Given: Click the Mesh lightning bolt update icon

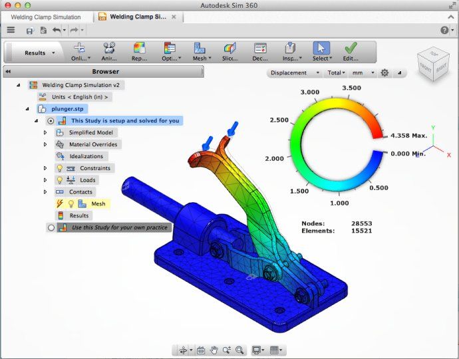Looking at the screenshot, I should click(60, 203).
